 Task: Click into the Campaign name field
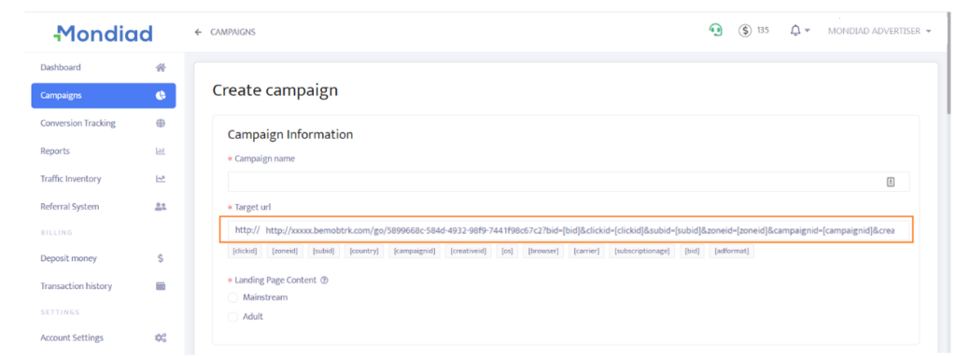point(569,182)
